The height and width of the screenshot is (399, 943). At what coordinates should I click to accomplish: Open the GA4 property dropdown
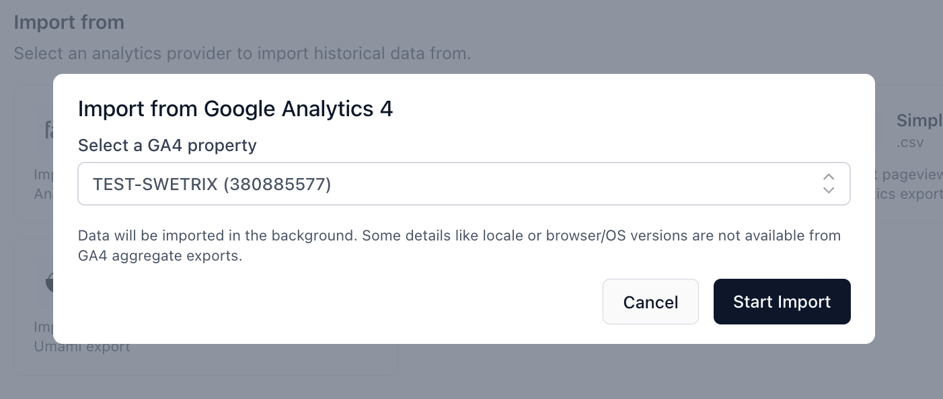tap(464, 183)
